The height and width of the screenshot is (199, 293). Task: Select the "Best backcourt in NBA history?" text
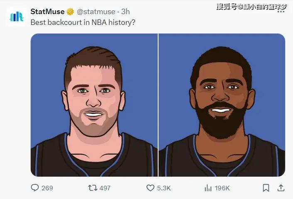pyautogui.click(x=83, y=22)
